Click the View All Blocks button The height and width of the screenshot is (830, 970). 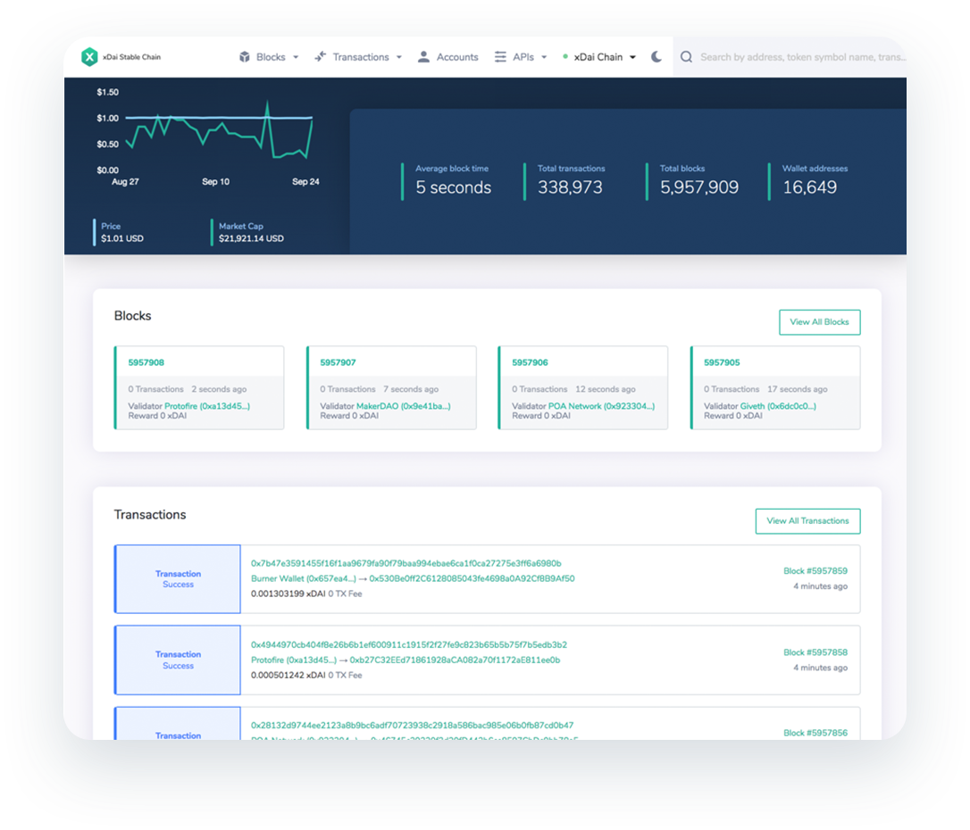(819, 322)
